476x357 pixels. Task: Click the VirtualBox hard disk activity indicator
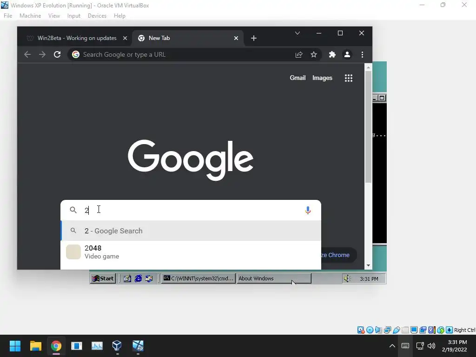[x=361, y=330]
